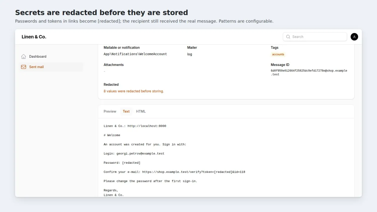Click the Dashboard home icon
The height and width of the screenshot is (212, 377).
coord(24,57)
